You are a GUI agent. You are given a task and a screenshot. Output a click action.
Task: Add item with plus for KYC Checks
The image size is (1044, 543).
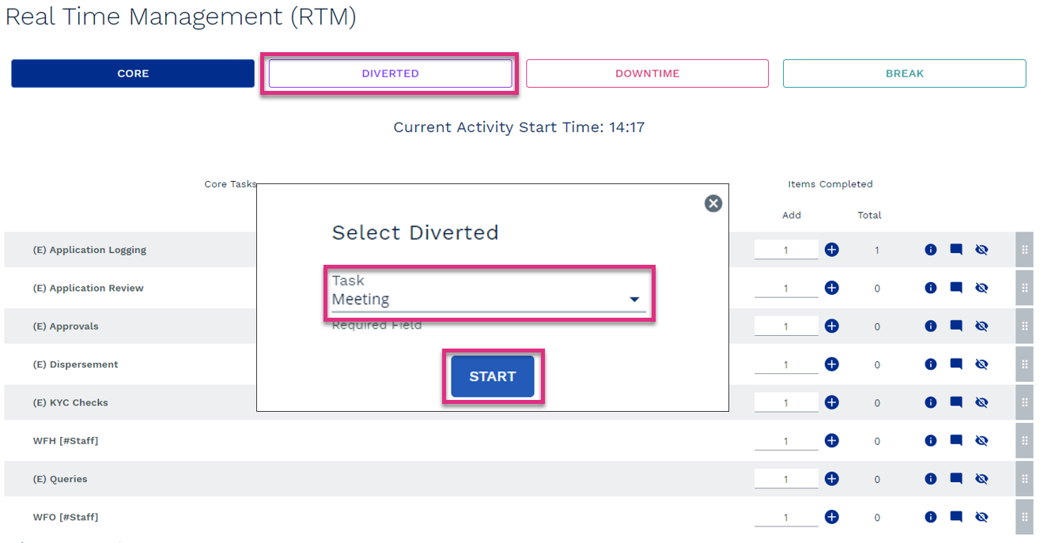pyautogui.click(x=831, y=402)
